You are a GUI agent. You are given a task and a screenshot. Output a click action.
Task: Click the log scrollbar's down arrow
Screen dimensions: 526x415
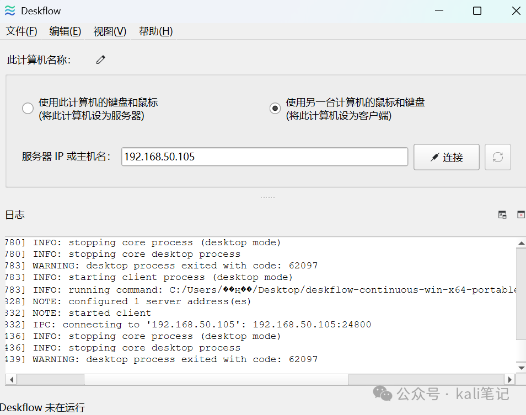(x=520, y=367)
